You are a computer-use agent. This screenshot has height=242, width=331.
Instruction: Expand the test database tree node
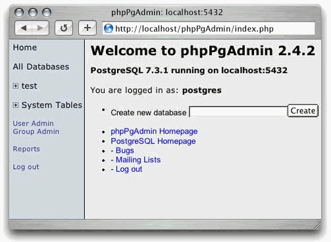15,85
